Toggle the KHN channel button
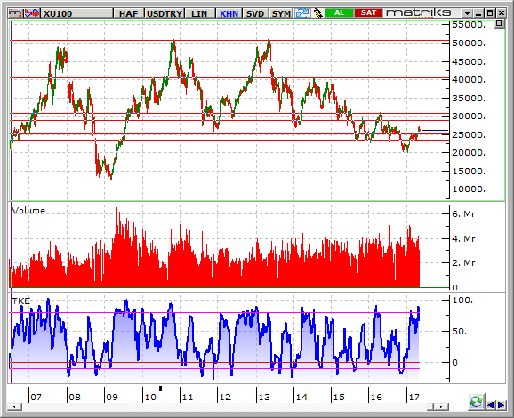514x418 pixels. [229, 13]
